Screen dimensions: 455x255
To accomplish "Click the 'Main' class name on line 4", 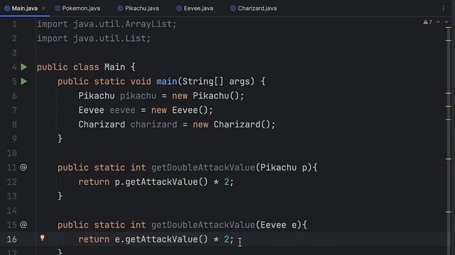I will pyautogui.click(x=114, y=67).
